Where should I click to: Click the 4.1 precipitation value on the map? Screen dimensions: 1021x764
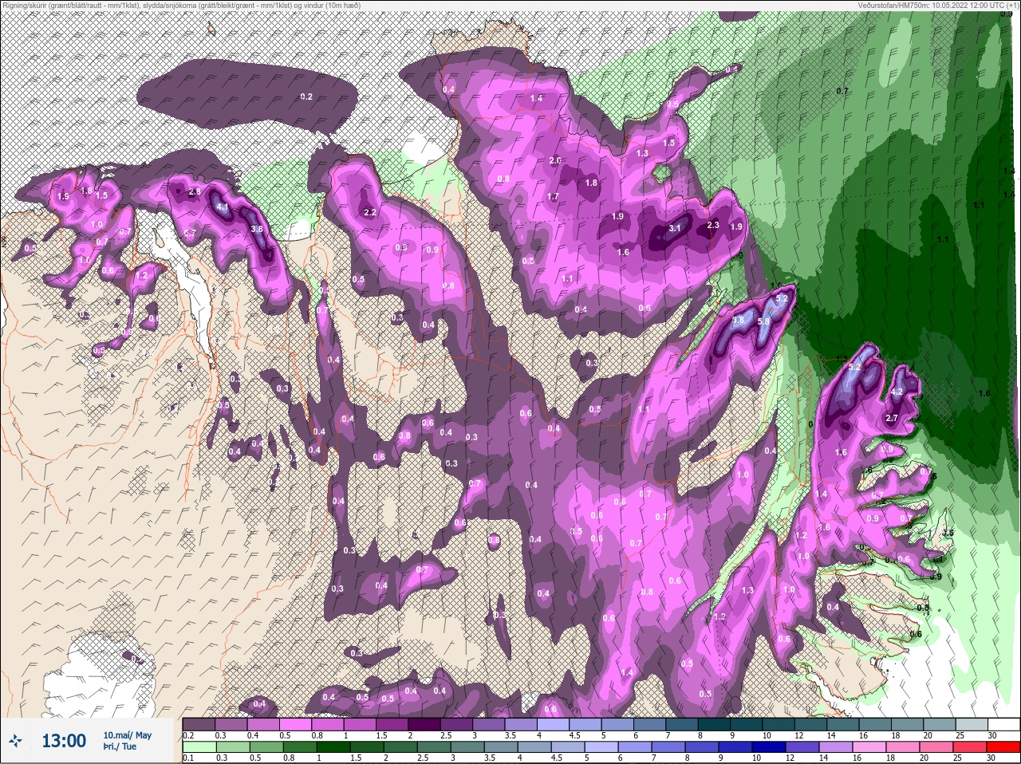(x=223, y=207)
